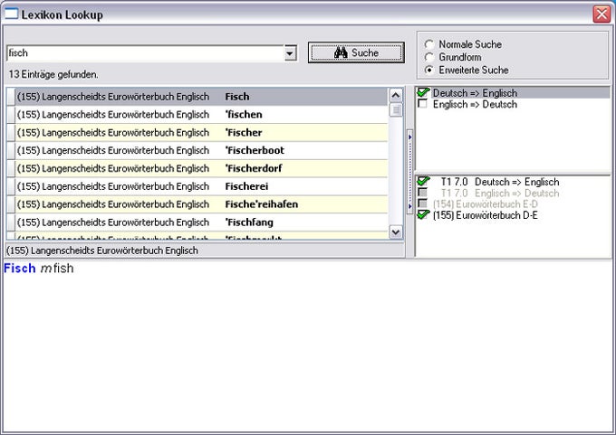Screen dimensions: 616x435
Task: Toggle T1 7.0 Englisch => Deutsch checkbox
Action: click(423, 193)
